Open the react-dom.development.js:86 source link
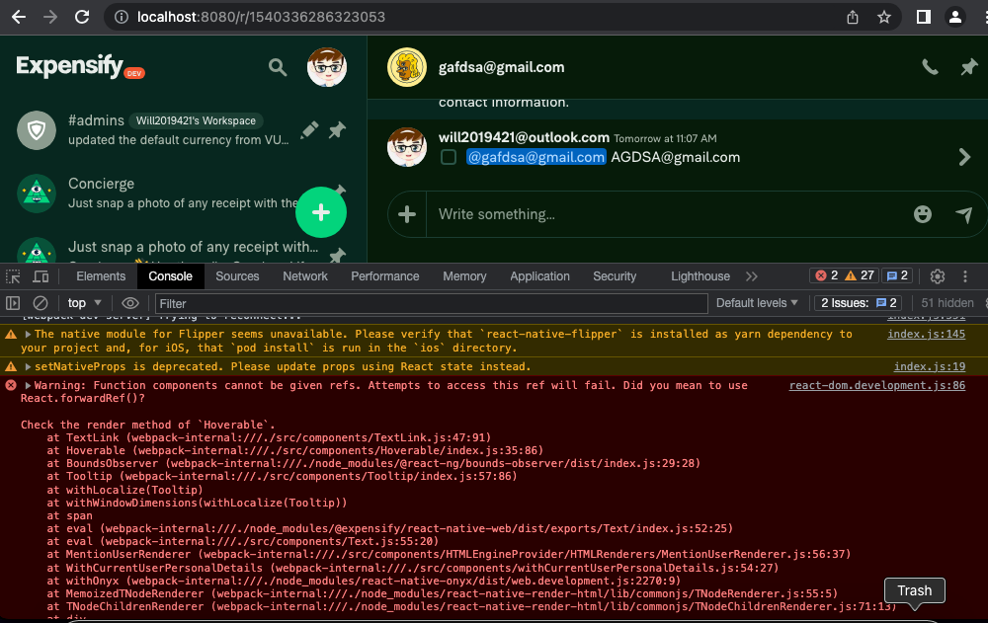The height and width of the screenshot is (623, 988). pyautogui.click(x=876, y=385)
